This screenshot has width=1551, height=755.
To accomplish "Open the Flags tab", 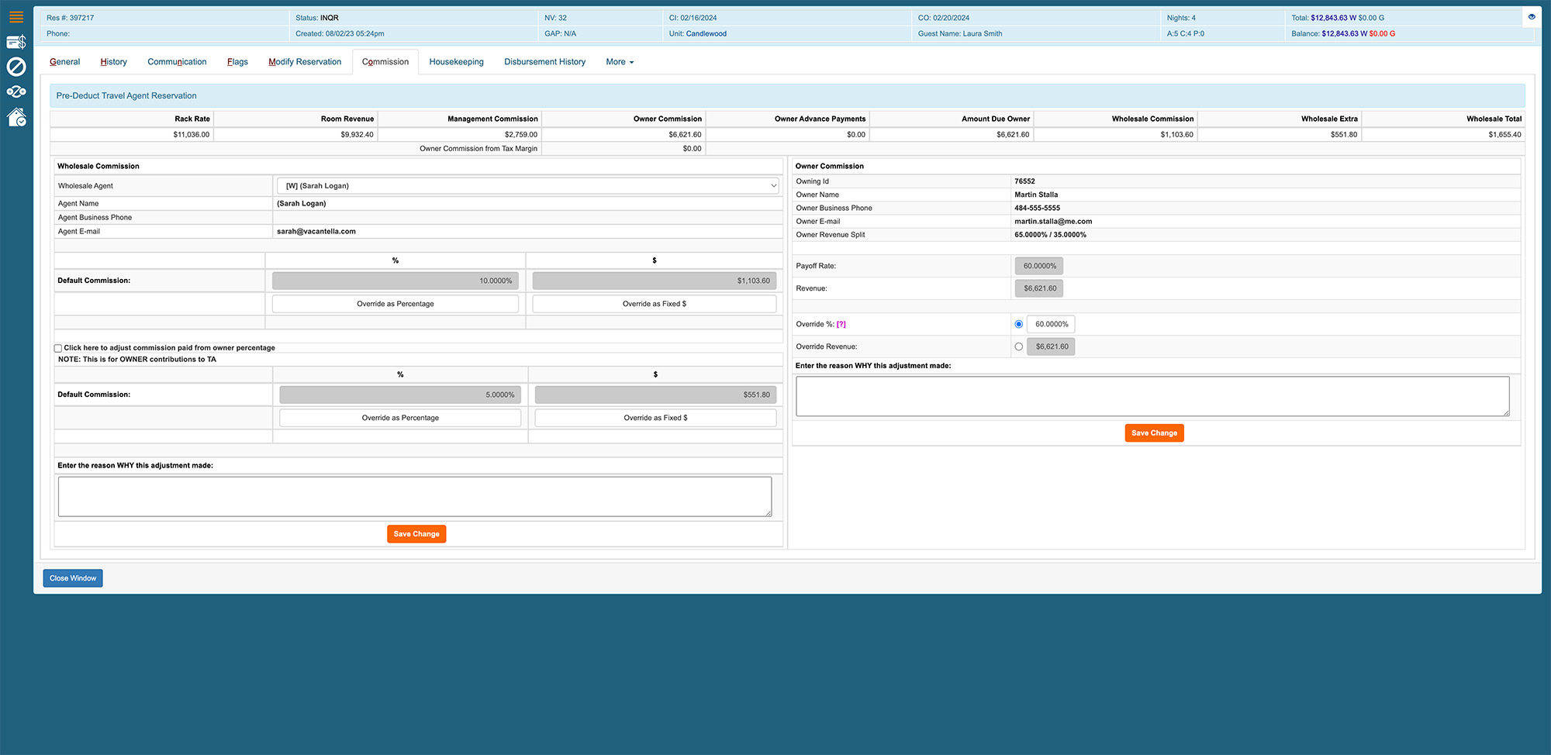I will [x=237, y=62].
